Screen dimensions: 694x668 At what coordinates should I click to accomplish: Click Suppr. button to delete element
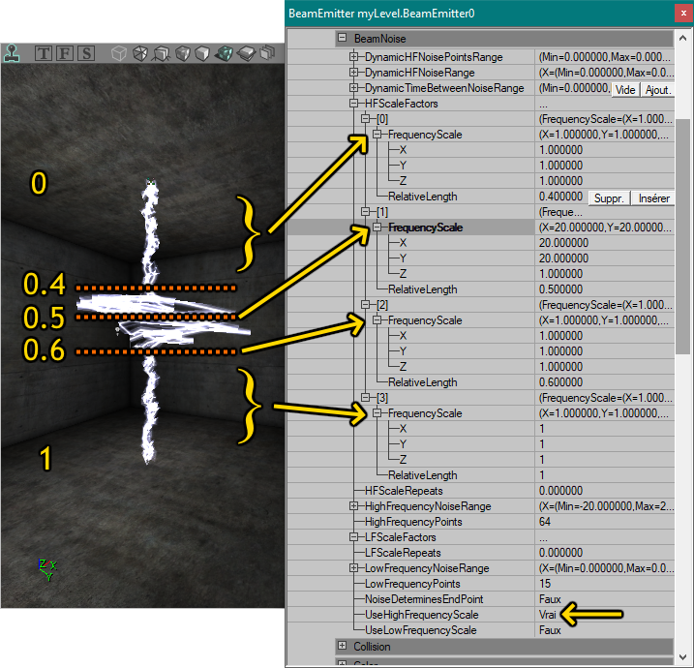[x=609, y=198]
